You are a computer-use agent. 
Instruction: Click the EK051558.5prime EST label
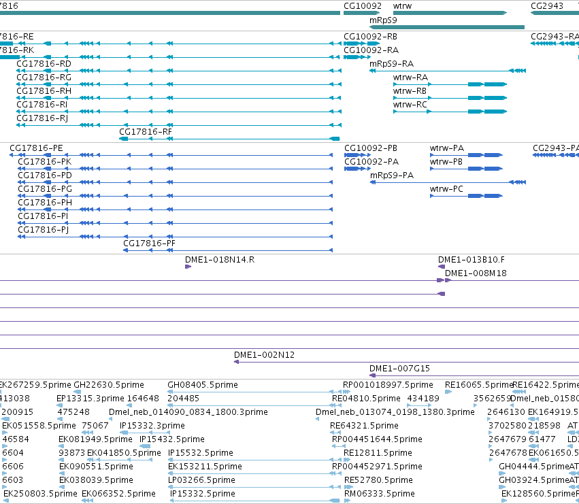(x=39, y=426)
